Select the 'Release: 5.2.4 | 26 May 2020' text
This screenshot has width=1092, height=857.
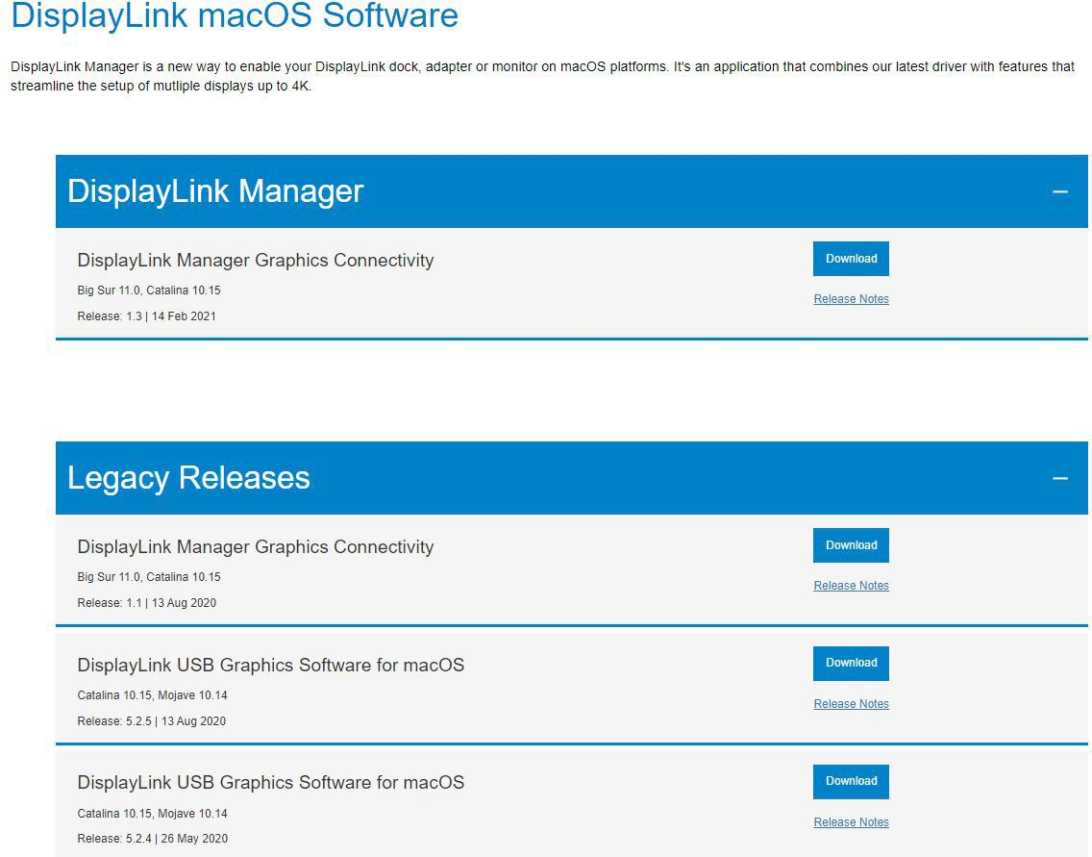[x=153, y=839]
